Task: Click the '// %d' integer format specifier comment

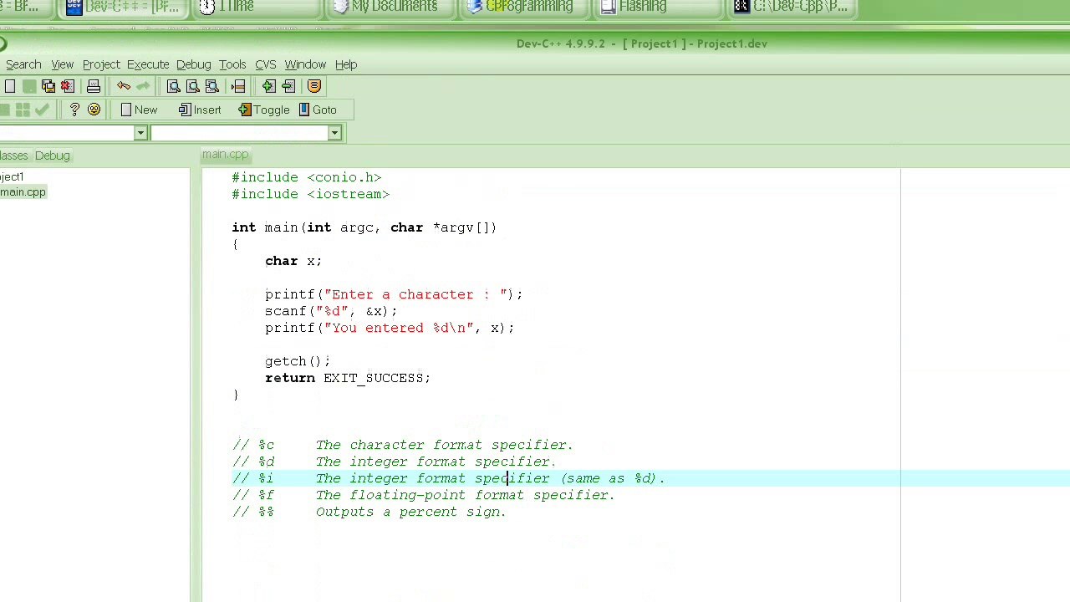Action: click(x=395, y=462)
